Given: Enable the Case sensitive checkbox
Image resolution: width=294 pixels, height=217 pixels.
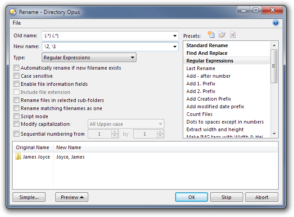Looking at the screenshot, I should [17, 76].
